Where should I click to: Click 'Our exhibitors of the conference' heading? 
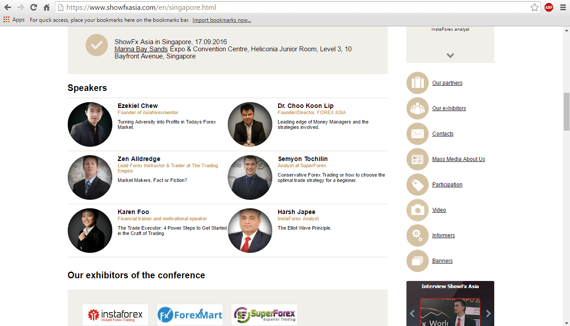pos(136,275)
